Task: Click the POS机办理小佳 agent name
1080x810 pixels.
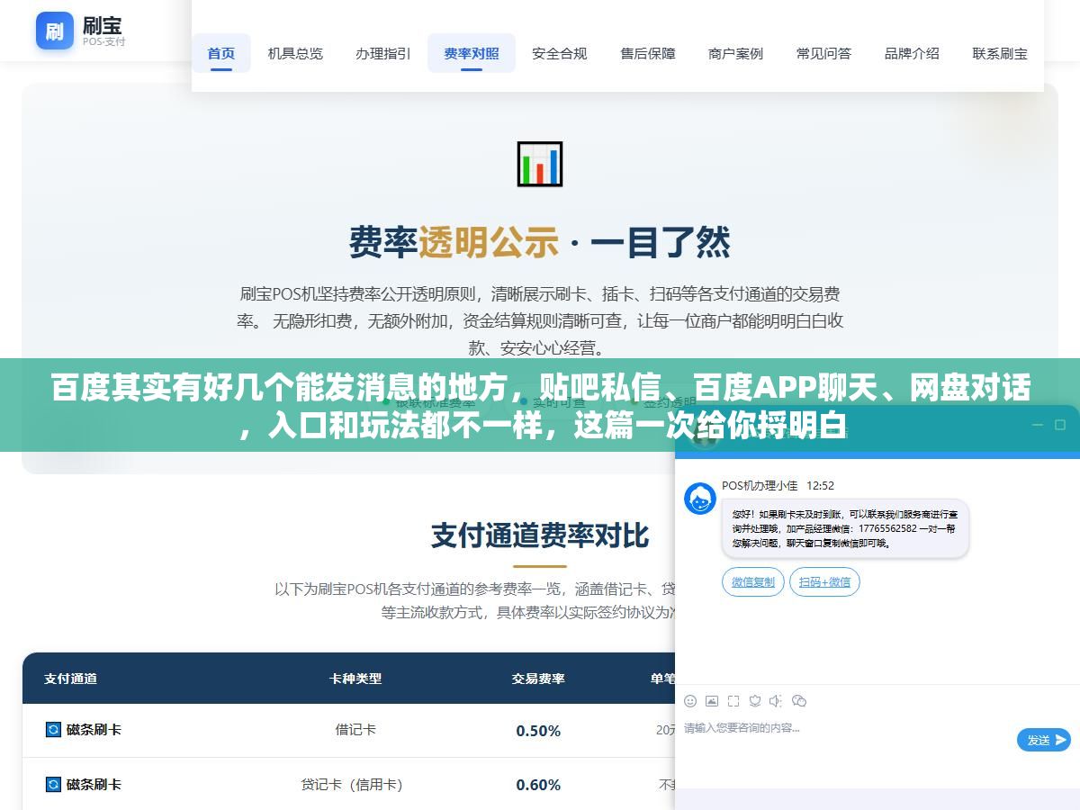Action: pyautogui.click(x=760, y=485)
